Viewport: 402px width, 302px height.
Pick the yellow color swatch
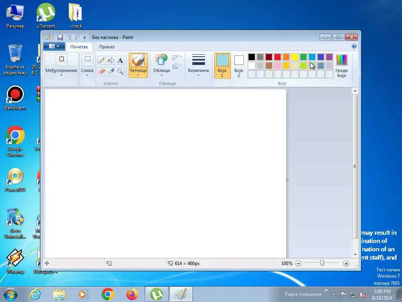coord(295,57)
